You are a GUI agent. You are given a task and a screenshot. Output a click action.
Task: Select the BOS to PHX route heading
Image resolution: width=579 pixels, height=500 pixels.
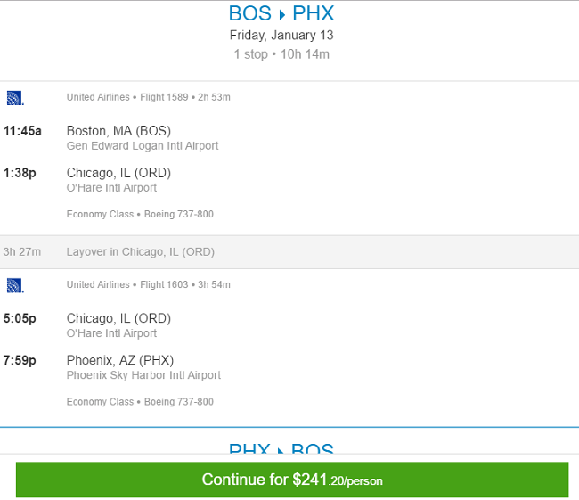281,13
